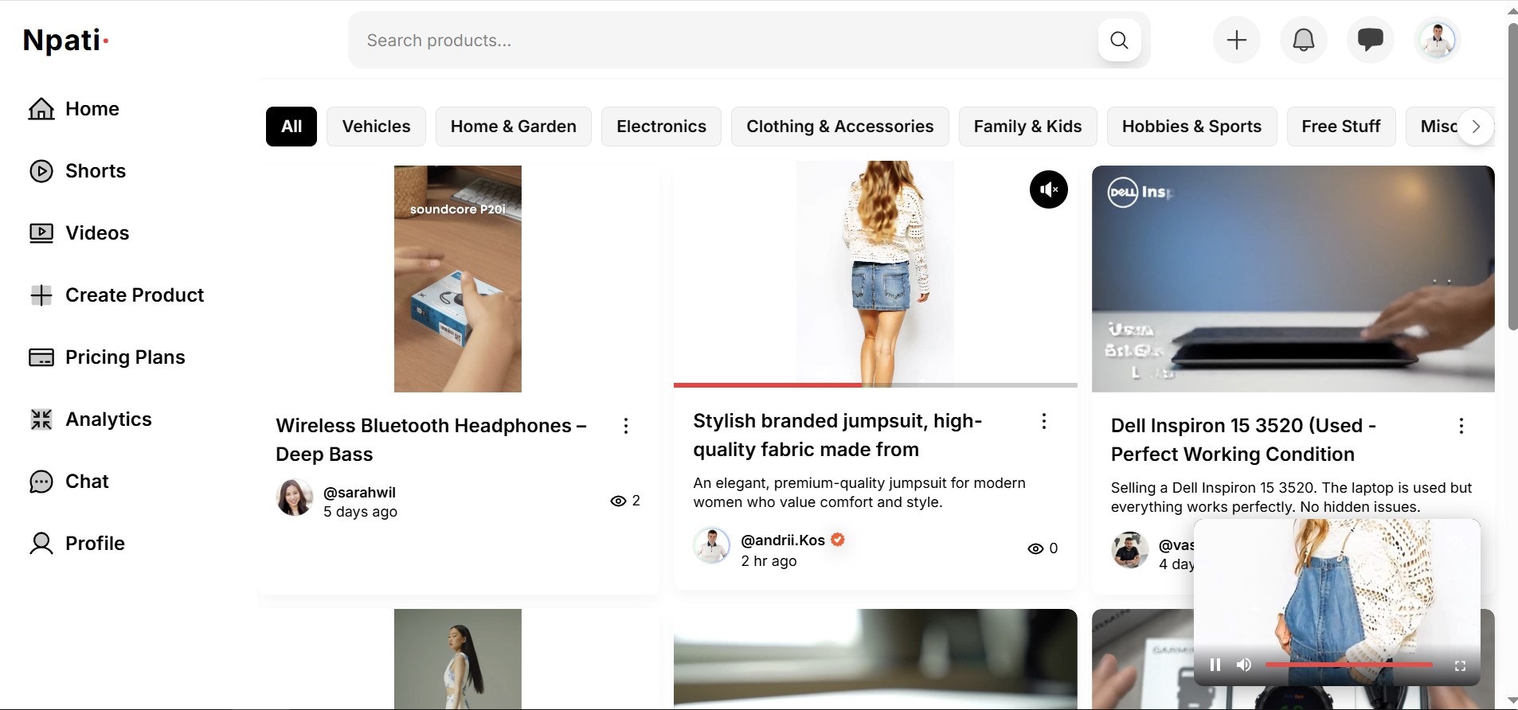The height and width of the screenshot is (710, 1518).
Task: Click the Dell Inspiron description text
Action: pos(1291,497)
